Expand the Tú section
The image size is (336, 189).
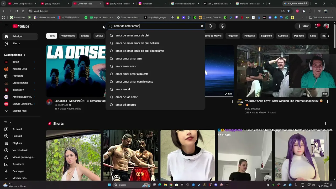click(8, 122)
